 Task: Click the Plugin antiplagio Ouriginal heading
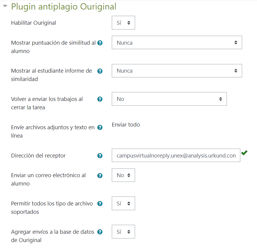pos(64,7)
